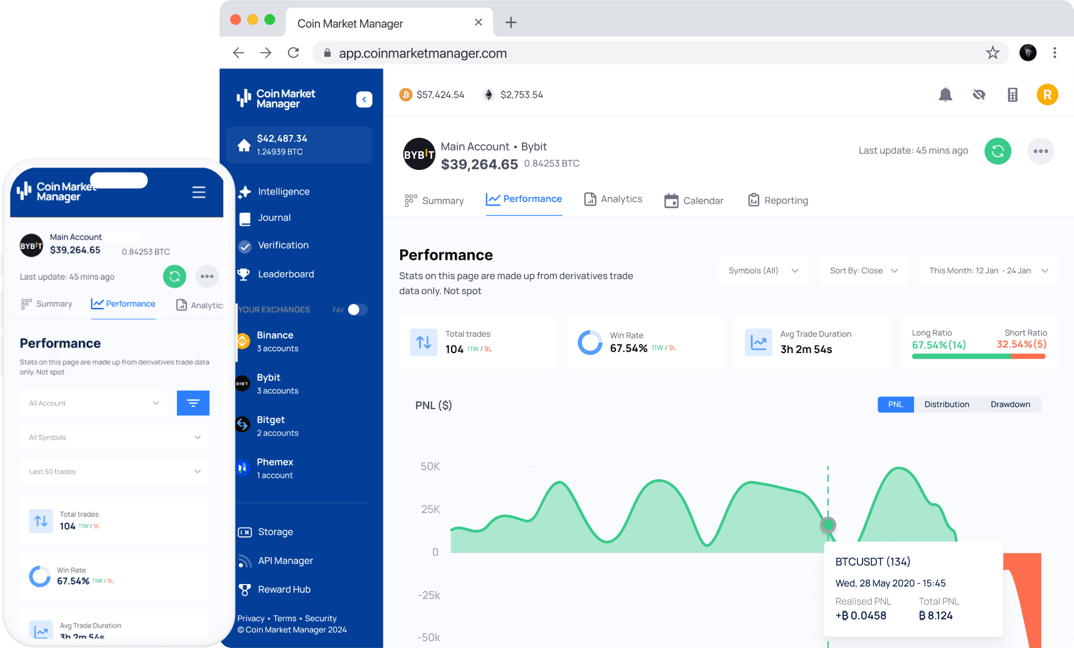The width and height of the screenshot is (1074, 648).
Task: Switch to mobile Summary tab
Action: (x=47, y=304)
